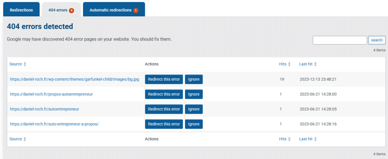388x159 pixels.
Task: Redirect the /autoentrepreneur error
Action: (164, 109)
